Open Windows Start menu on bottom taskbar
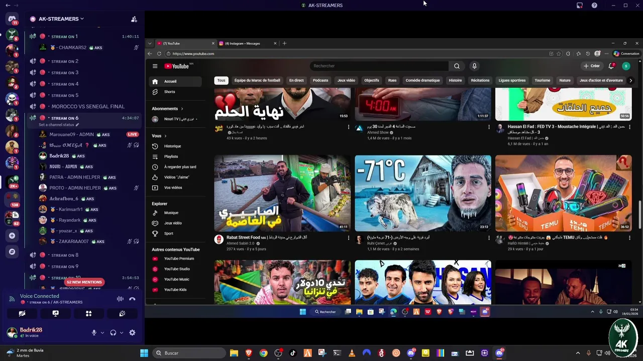This screenshot has width=643, height=361. tap(144, 353)
